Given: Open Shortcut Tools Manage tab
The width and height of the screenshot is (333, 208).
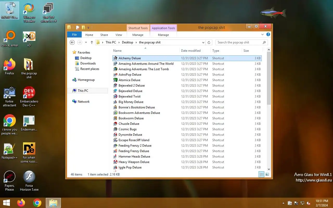Looking at the screenshot, I should click(x=138, y=35).
